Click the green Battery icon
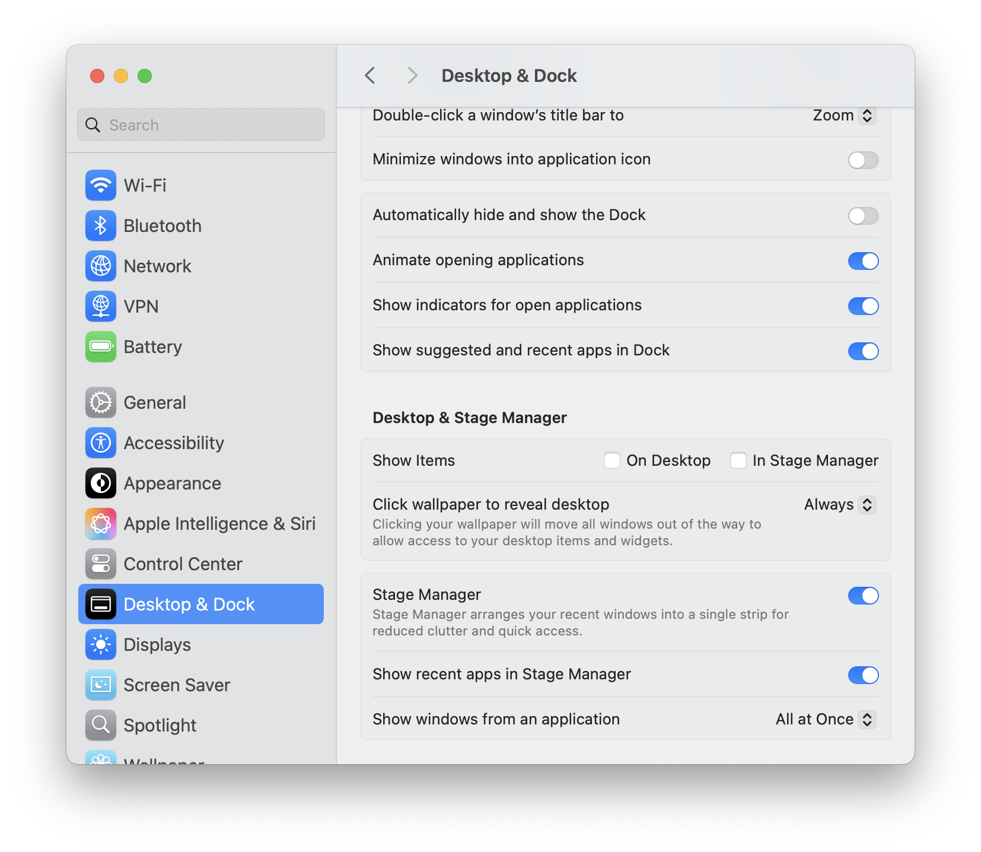Image resolution: width=981 pixels, height=852 pixels. point(101,346)
